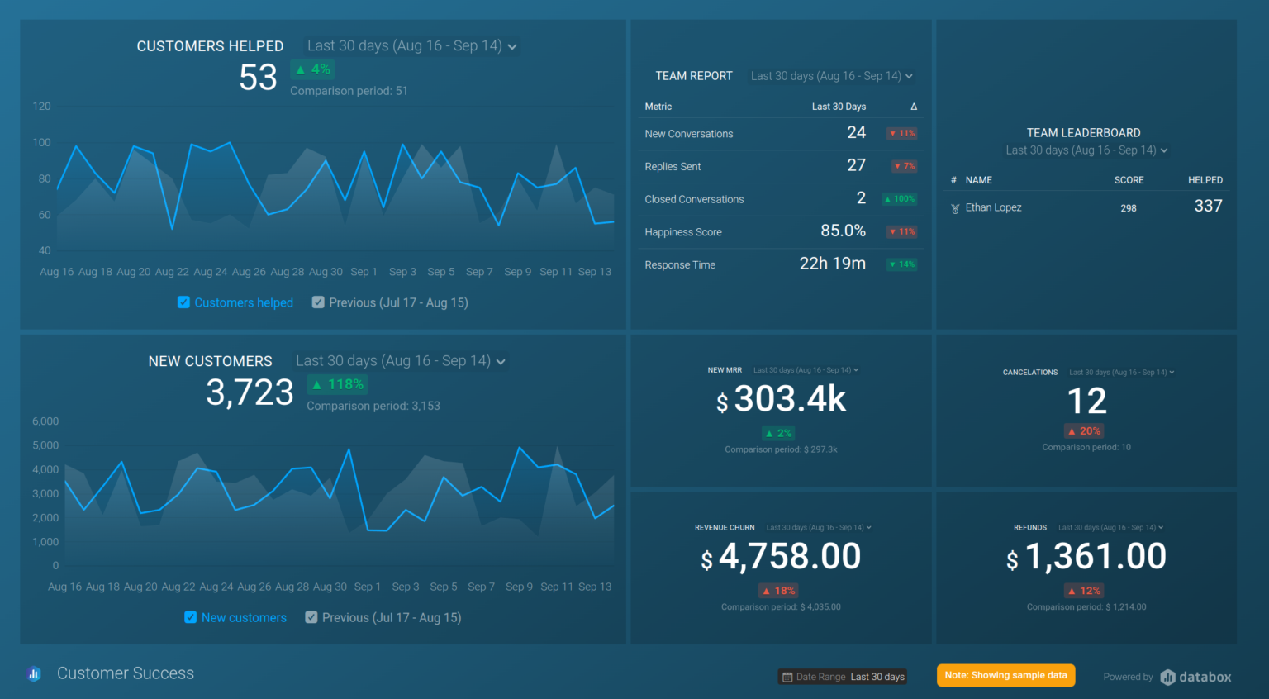Click the red 20% badge under Cancelations
This screenshot has width=1269, height=699.
1084,430
